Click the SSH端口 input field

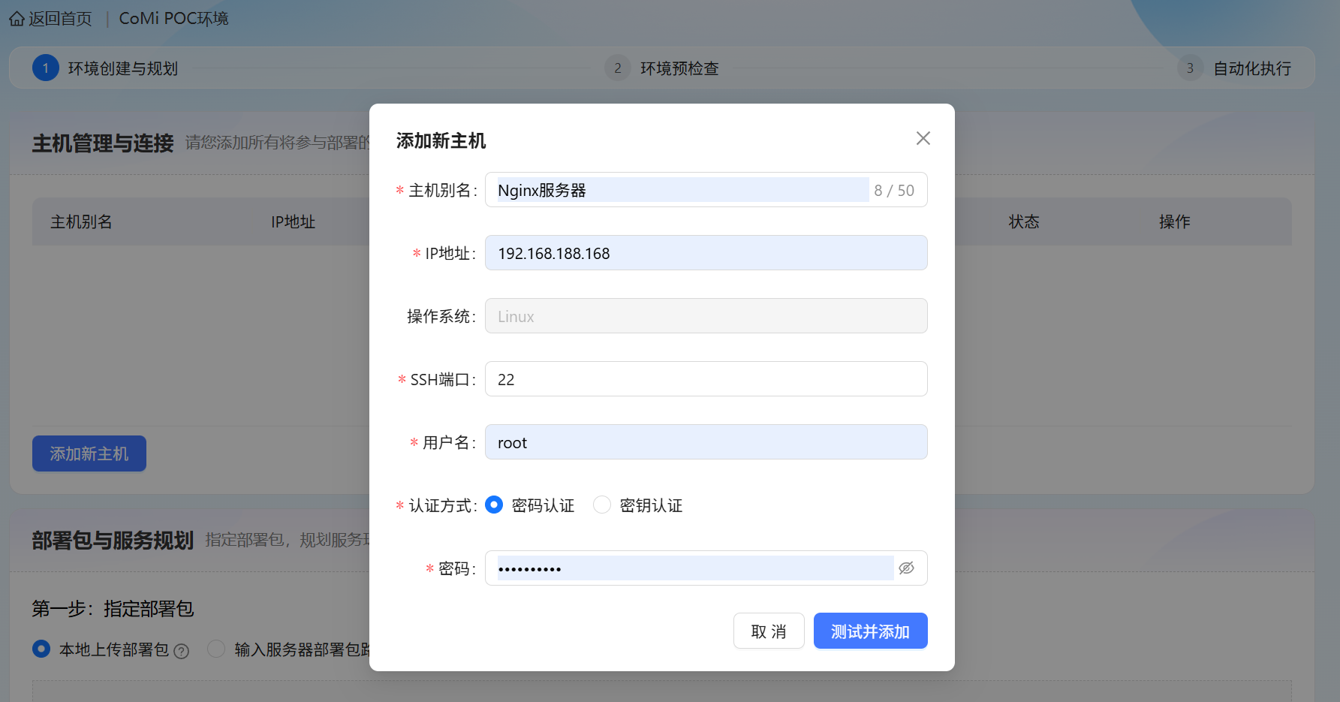click(706, 379)
